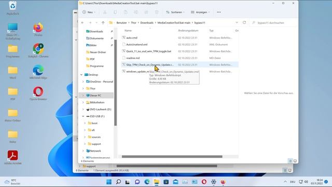Click Downloads in the address breadcrumb

point(147,23)
